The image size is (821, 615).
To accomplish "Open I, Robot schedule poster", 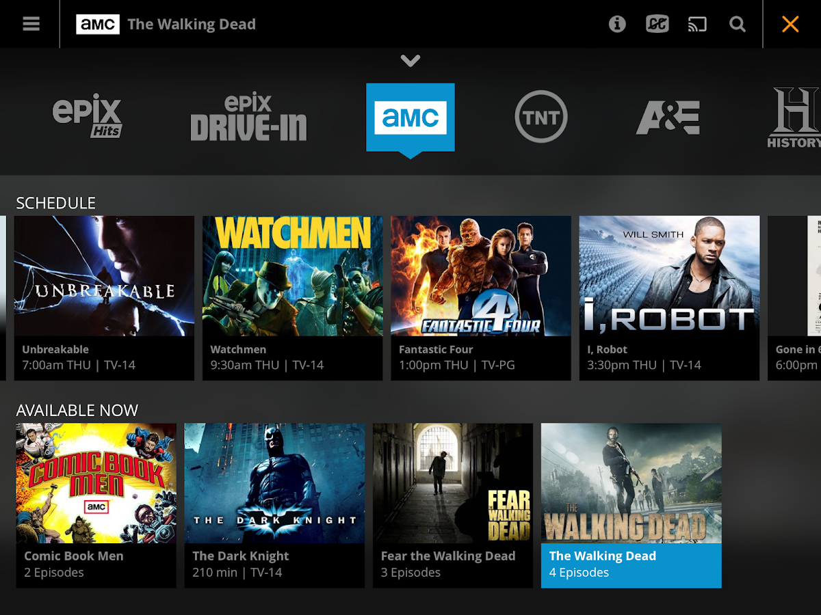I will [x=669, y=276].
